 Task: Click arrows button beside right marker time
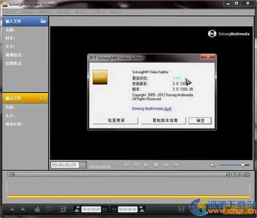114,209
